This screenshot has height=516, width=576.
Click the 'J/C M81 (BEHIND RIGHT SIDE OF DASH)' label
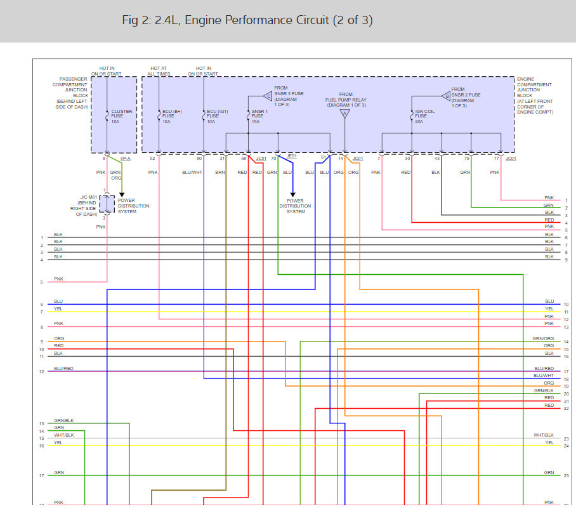84,206
